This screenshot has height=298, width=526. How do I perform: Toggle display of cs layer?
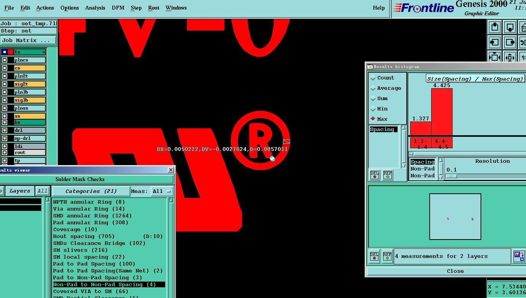5,68
